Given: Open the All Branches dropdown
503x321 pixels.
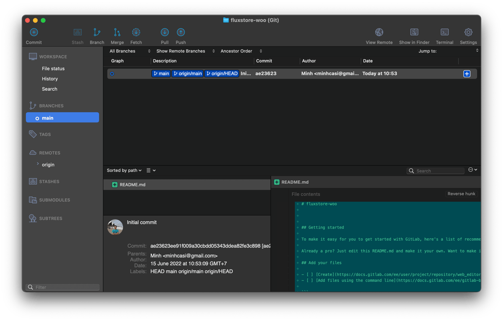Looking at the screenshot, I should (x=130, y=51).
